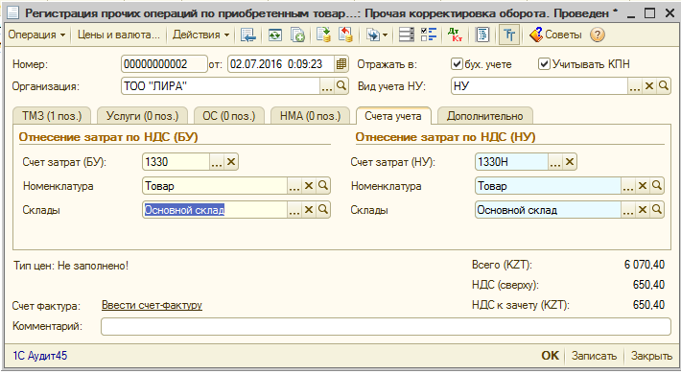This screenshot has height=374, width=681.
Task: Open Советы tips
Action: [555, 35]
